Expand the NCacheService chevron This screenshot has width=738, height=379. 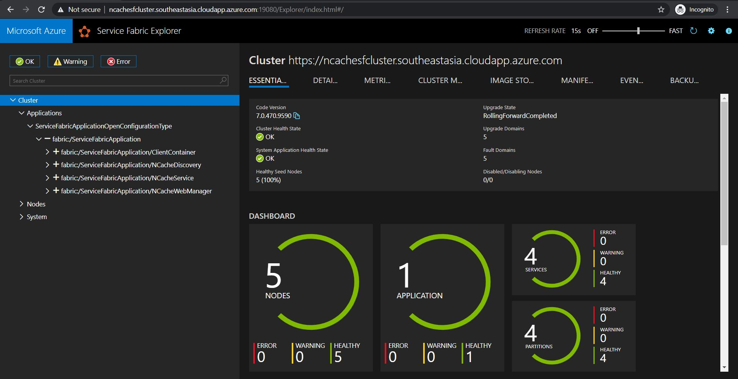47,178
